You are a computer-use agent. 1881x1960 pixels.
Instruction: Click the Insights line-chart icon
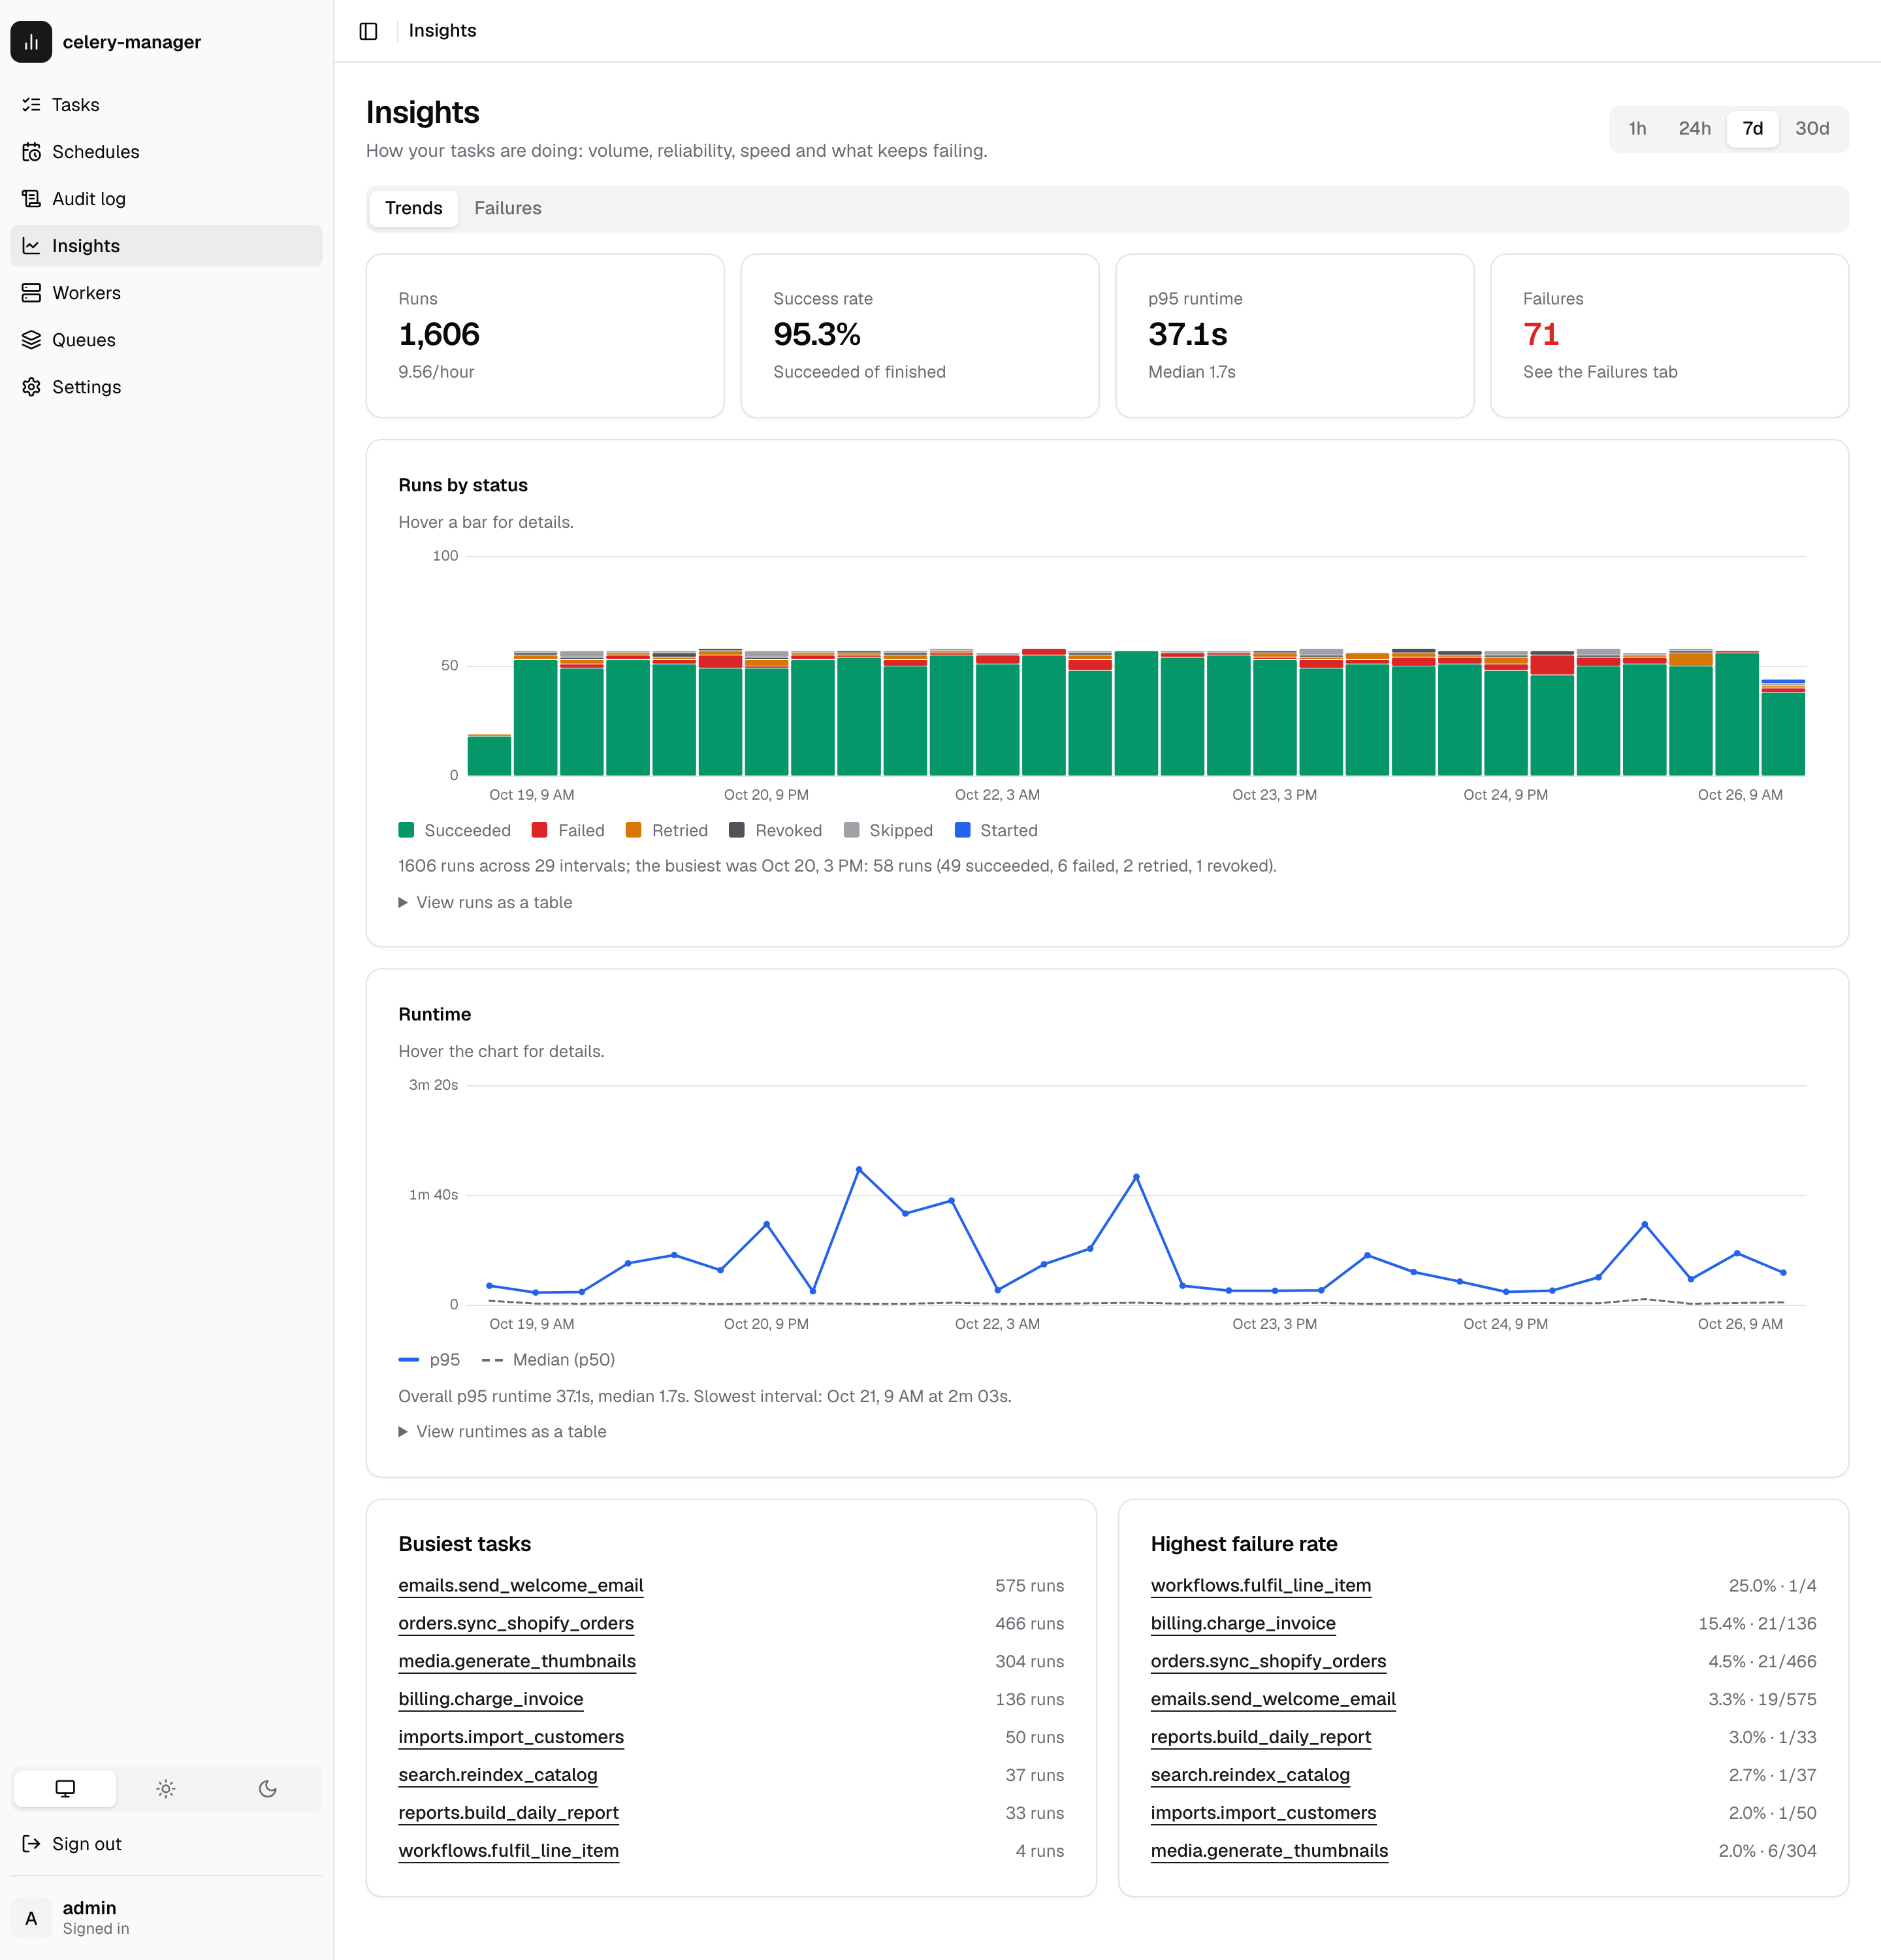31,246
